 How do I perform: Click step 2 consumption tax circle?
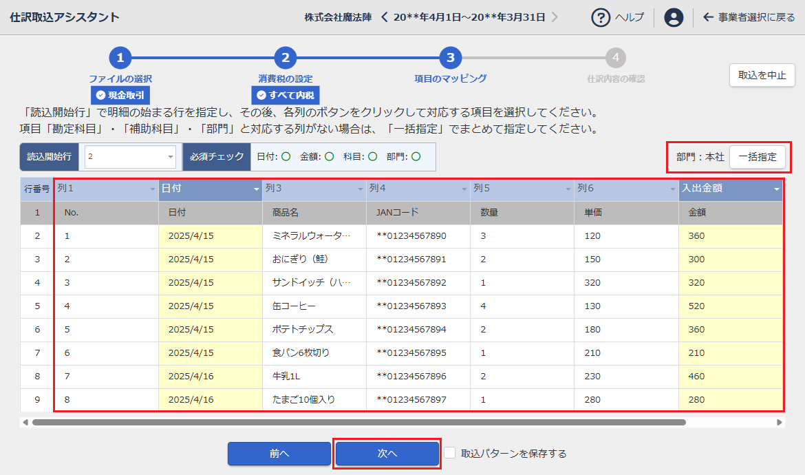285,59
